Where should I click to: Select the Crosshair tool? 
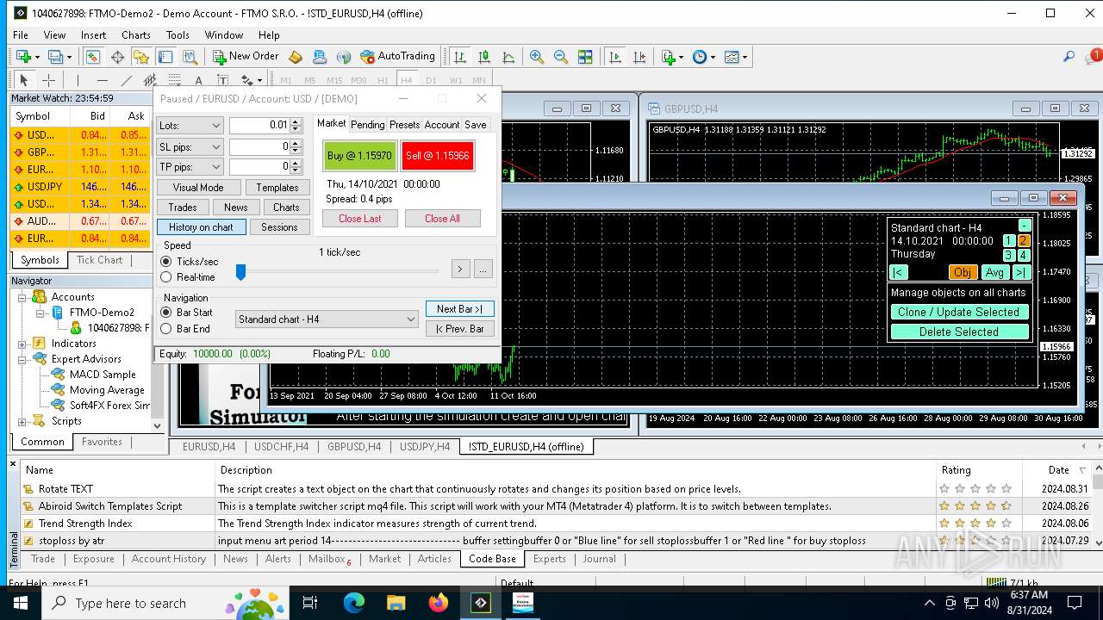pyautogui.click(x=48, y=80)
